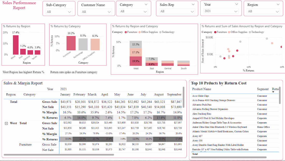Select the Central bar in Returns by Region
285x161 pixels.
(x=30, y=52)
